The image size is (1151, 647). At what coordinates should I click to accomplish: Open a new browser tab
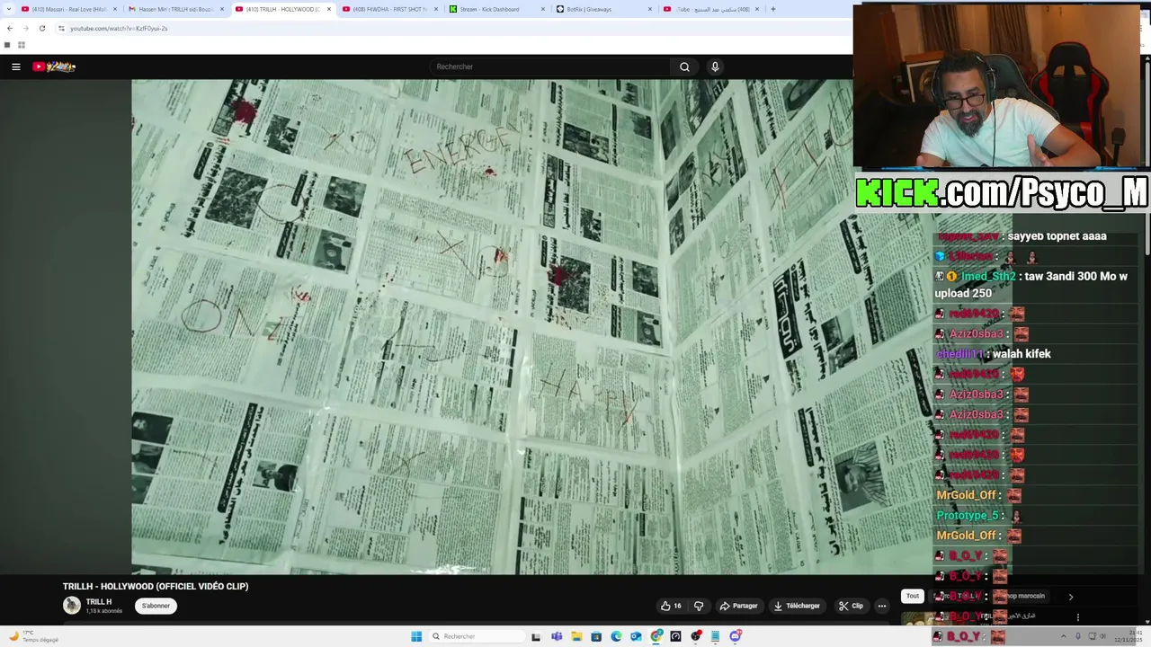click(772, 9)
